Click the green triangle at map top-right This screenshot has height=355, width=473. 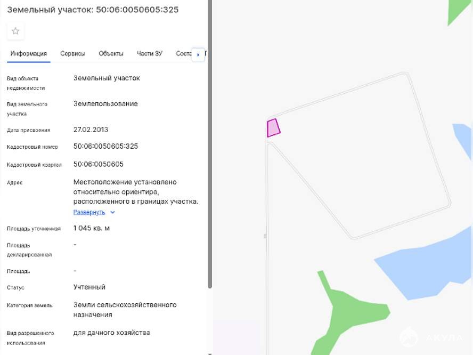click(458, 11)
